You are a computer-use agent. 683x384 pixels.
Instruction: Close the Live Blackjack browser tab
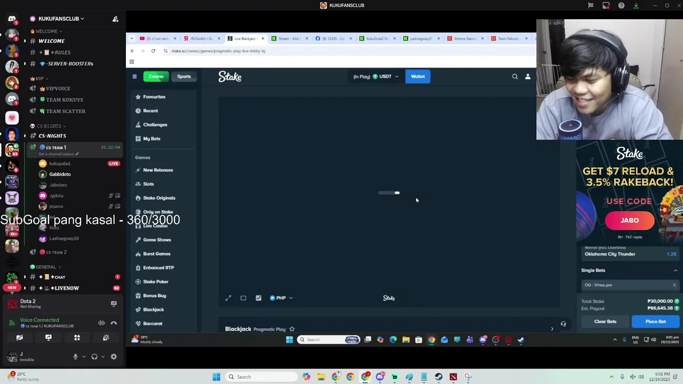263,38
